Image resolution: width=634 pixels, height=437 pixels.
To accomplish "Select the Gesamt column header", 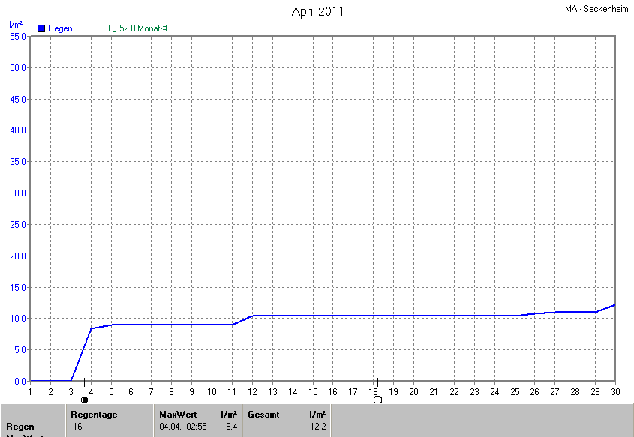I will 264,414.
